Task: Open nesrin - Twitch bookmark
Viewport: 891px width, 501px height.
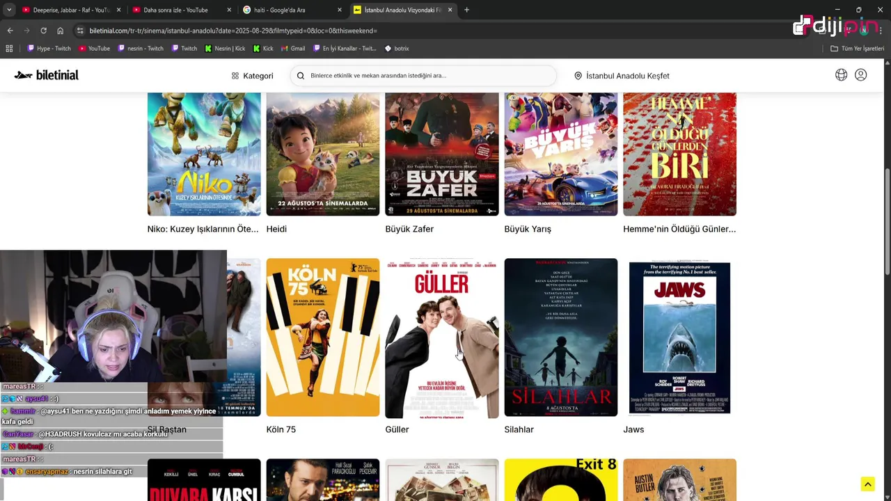Action: pos(141,49)
